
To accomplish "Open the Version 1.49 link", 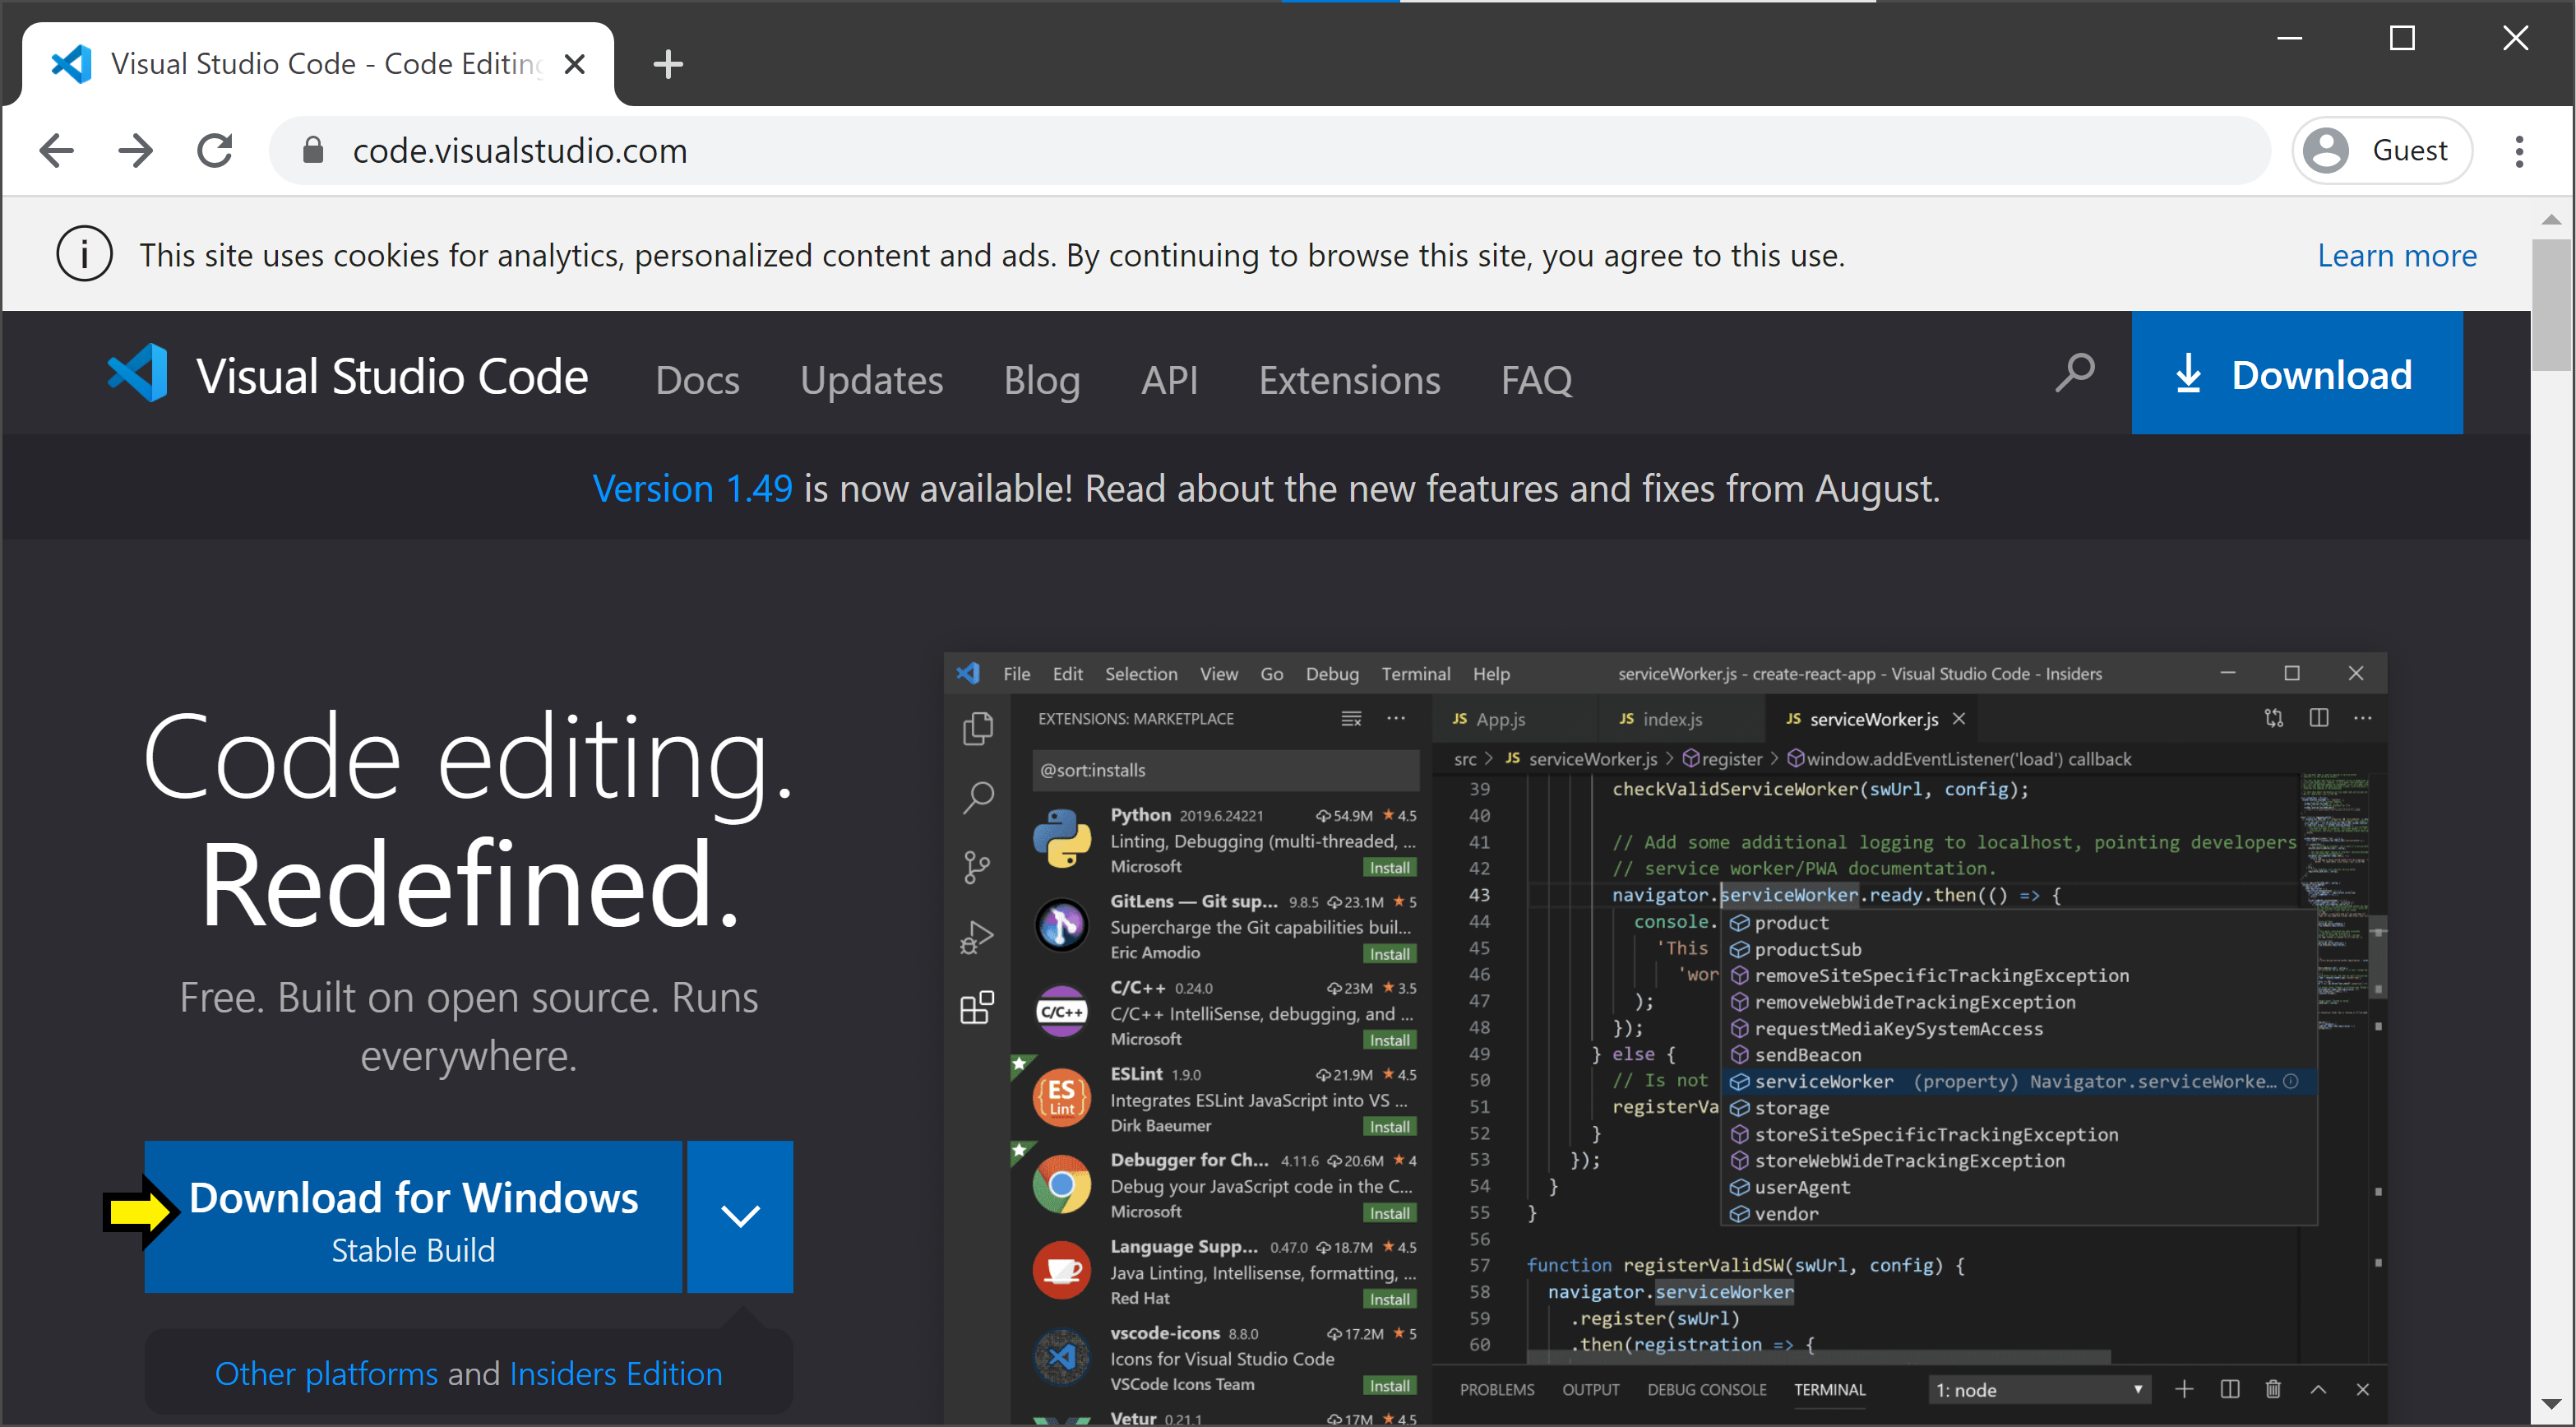I will point(692,489).
